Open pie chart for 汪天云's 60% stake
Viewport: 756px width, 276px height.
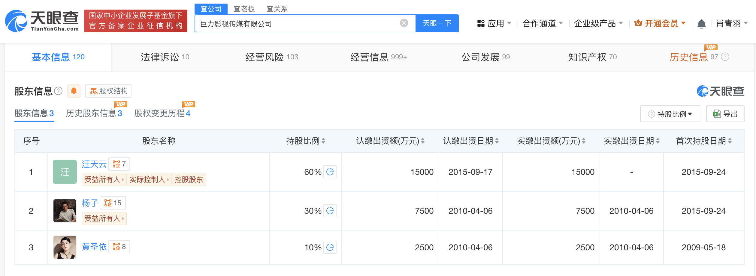[330, 172]
